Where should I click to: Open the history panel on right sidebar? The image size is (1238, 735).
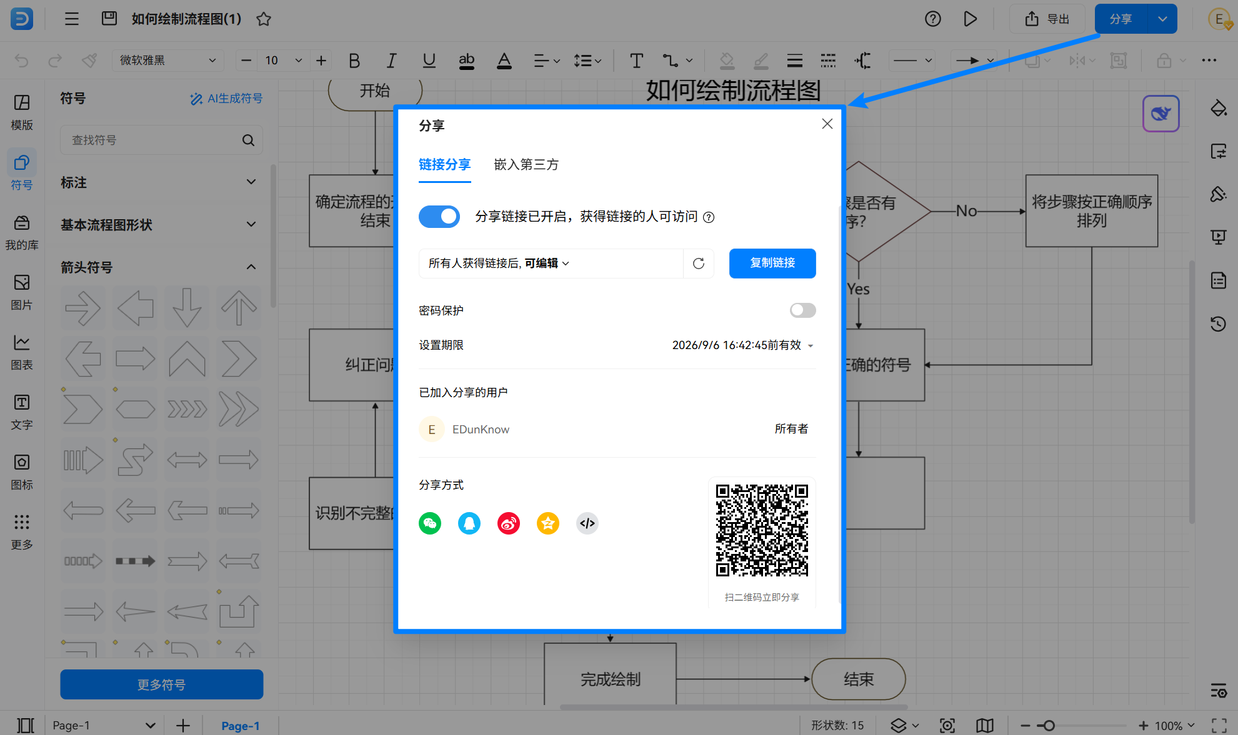tap(1218, 323)
